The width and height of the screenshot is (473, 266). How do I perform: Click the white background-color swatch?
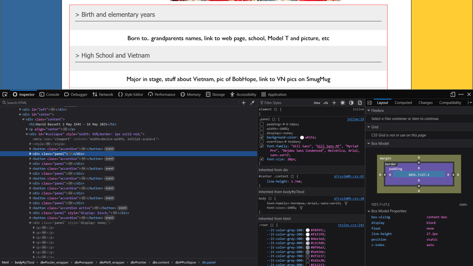[302, 137]
